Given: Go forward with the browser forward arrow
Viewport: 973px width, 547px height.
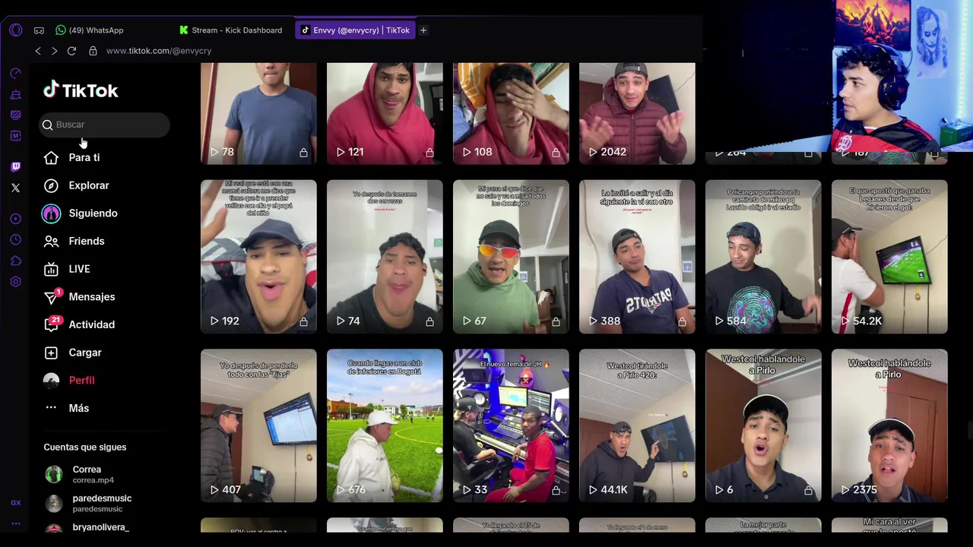Looking at the screenshot, I should (x=54, y=51).
